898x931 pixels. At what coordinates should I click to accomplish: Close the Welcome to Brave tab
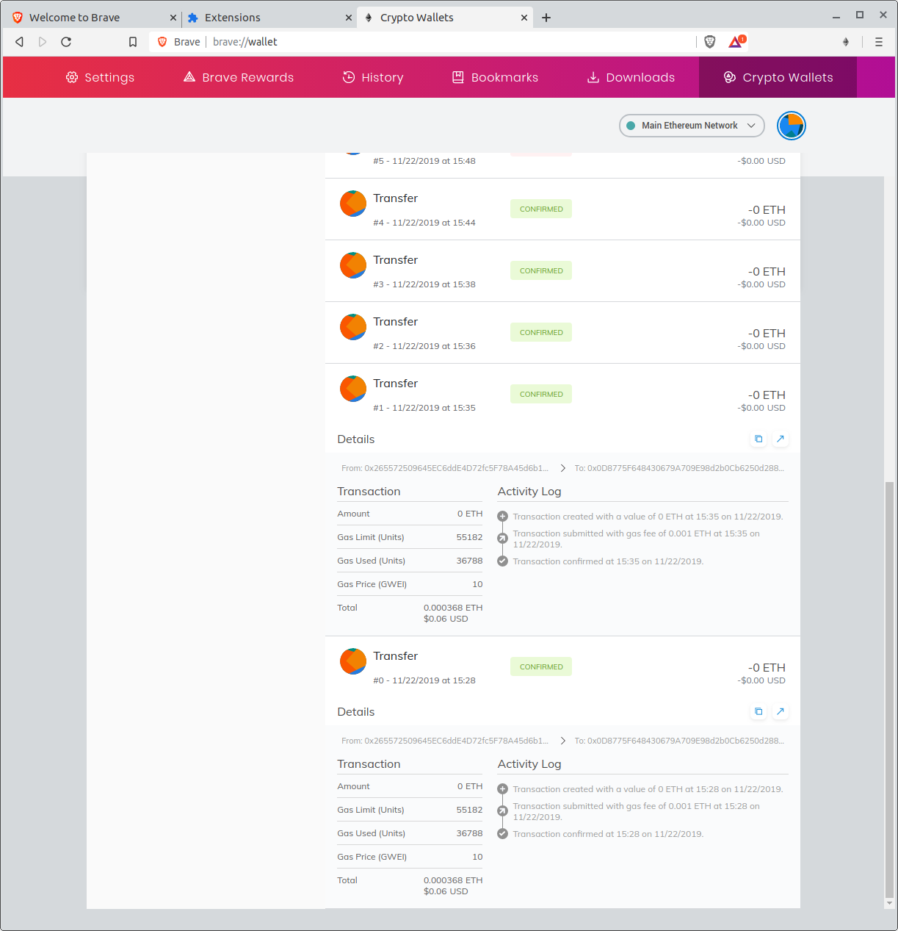pos(173,18)
